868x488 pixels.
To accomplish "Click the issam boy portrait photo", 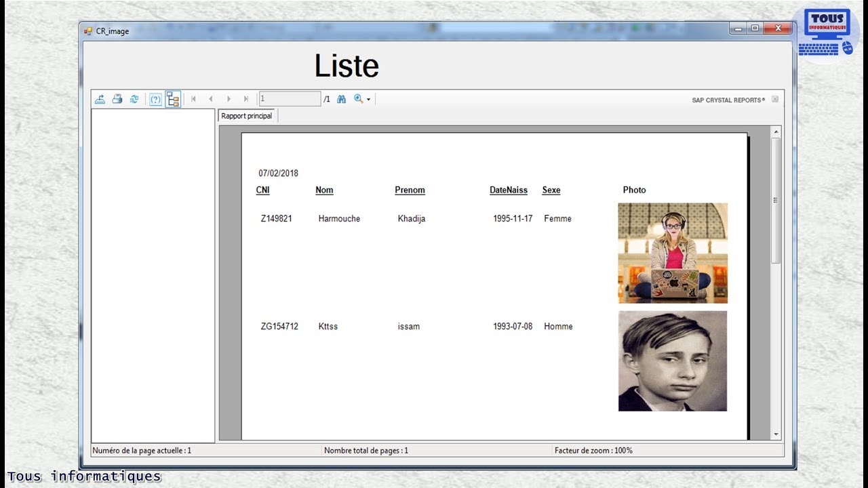I will (673, 361).
